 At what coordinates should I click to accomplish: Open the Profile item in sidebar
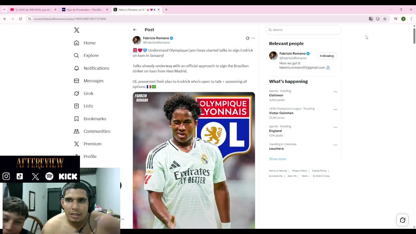90,156
